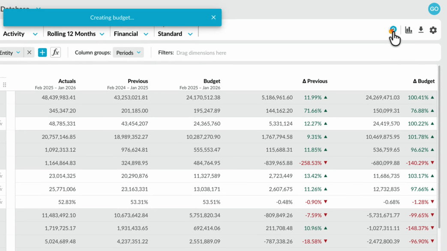Click the 53.51% budget cell
447x251 pixels.
[211, 202]
